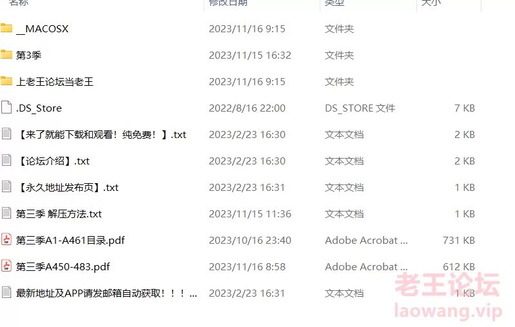Select the 【论坛介绍】.txt text file icon
515x327 pixels.
tap(6, 161)
